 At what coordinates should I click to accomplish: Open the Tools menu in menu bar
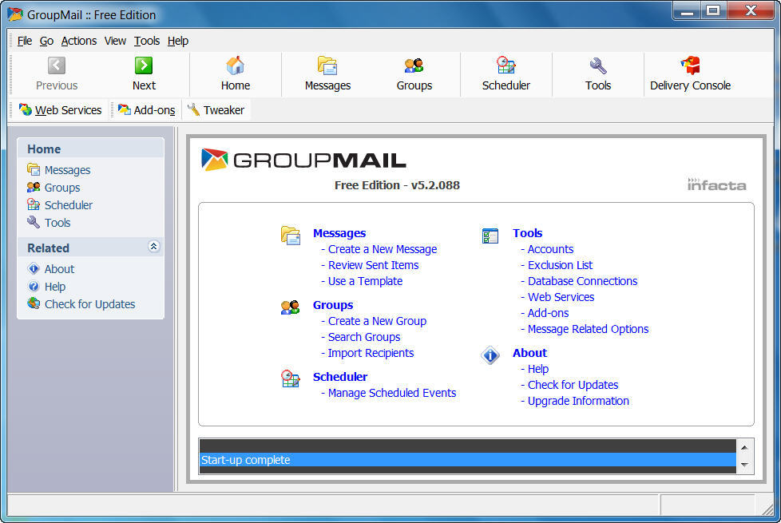pos(146,41)
